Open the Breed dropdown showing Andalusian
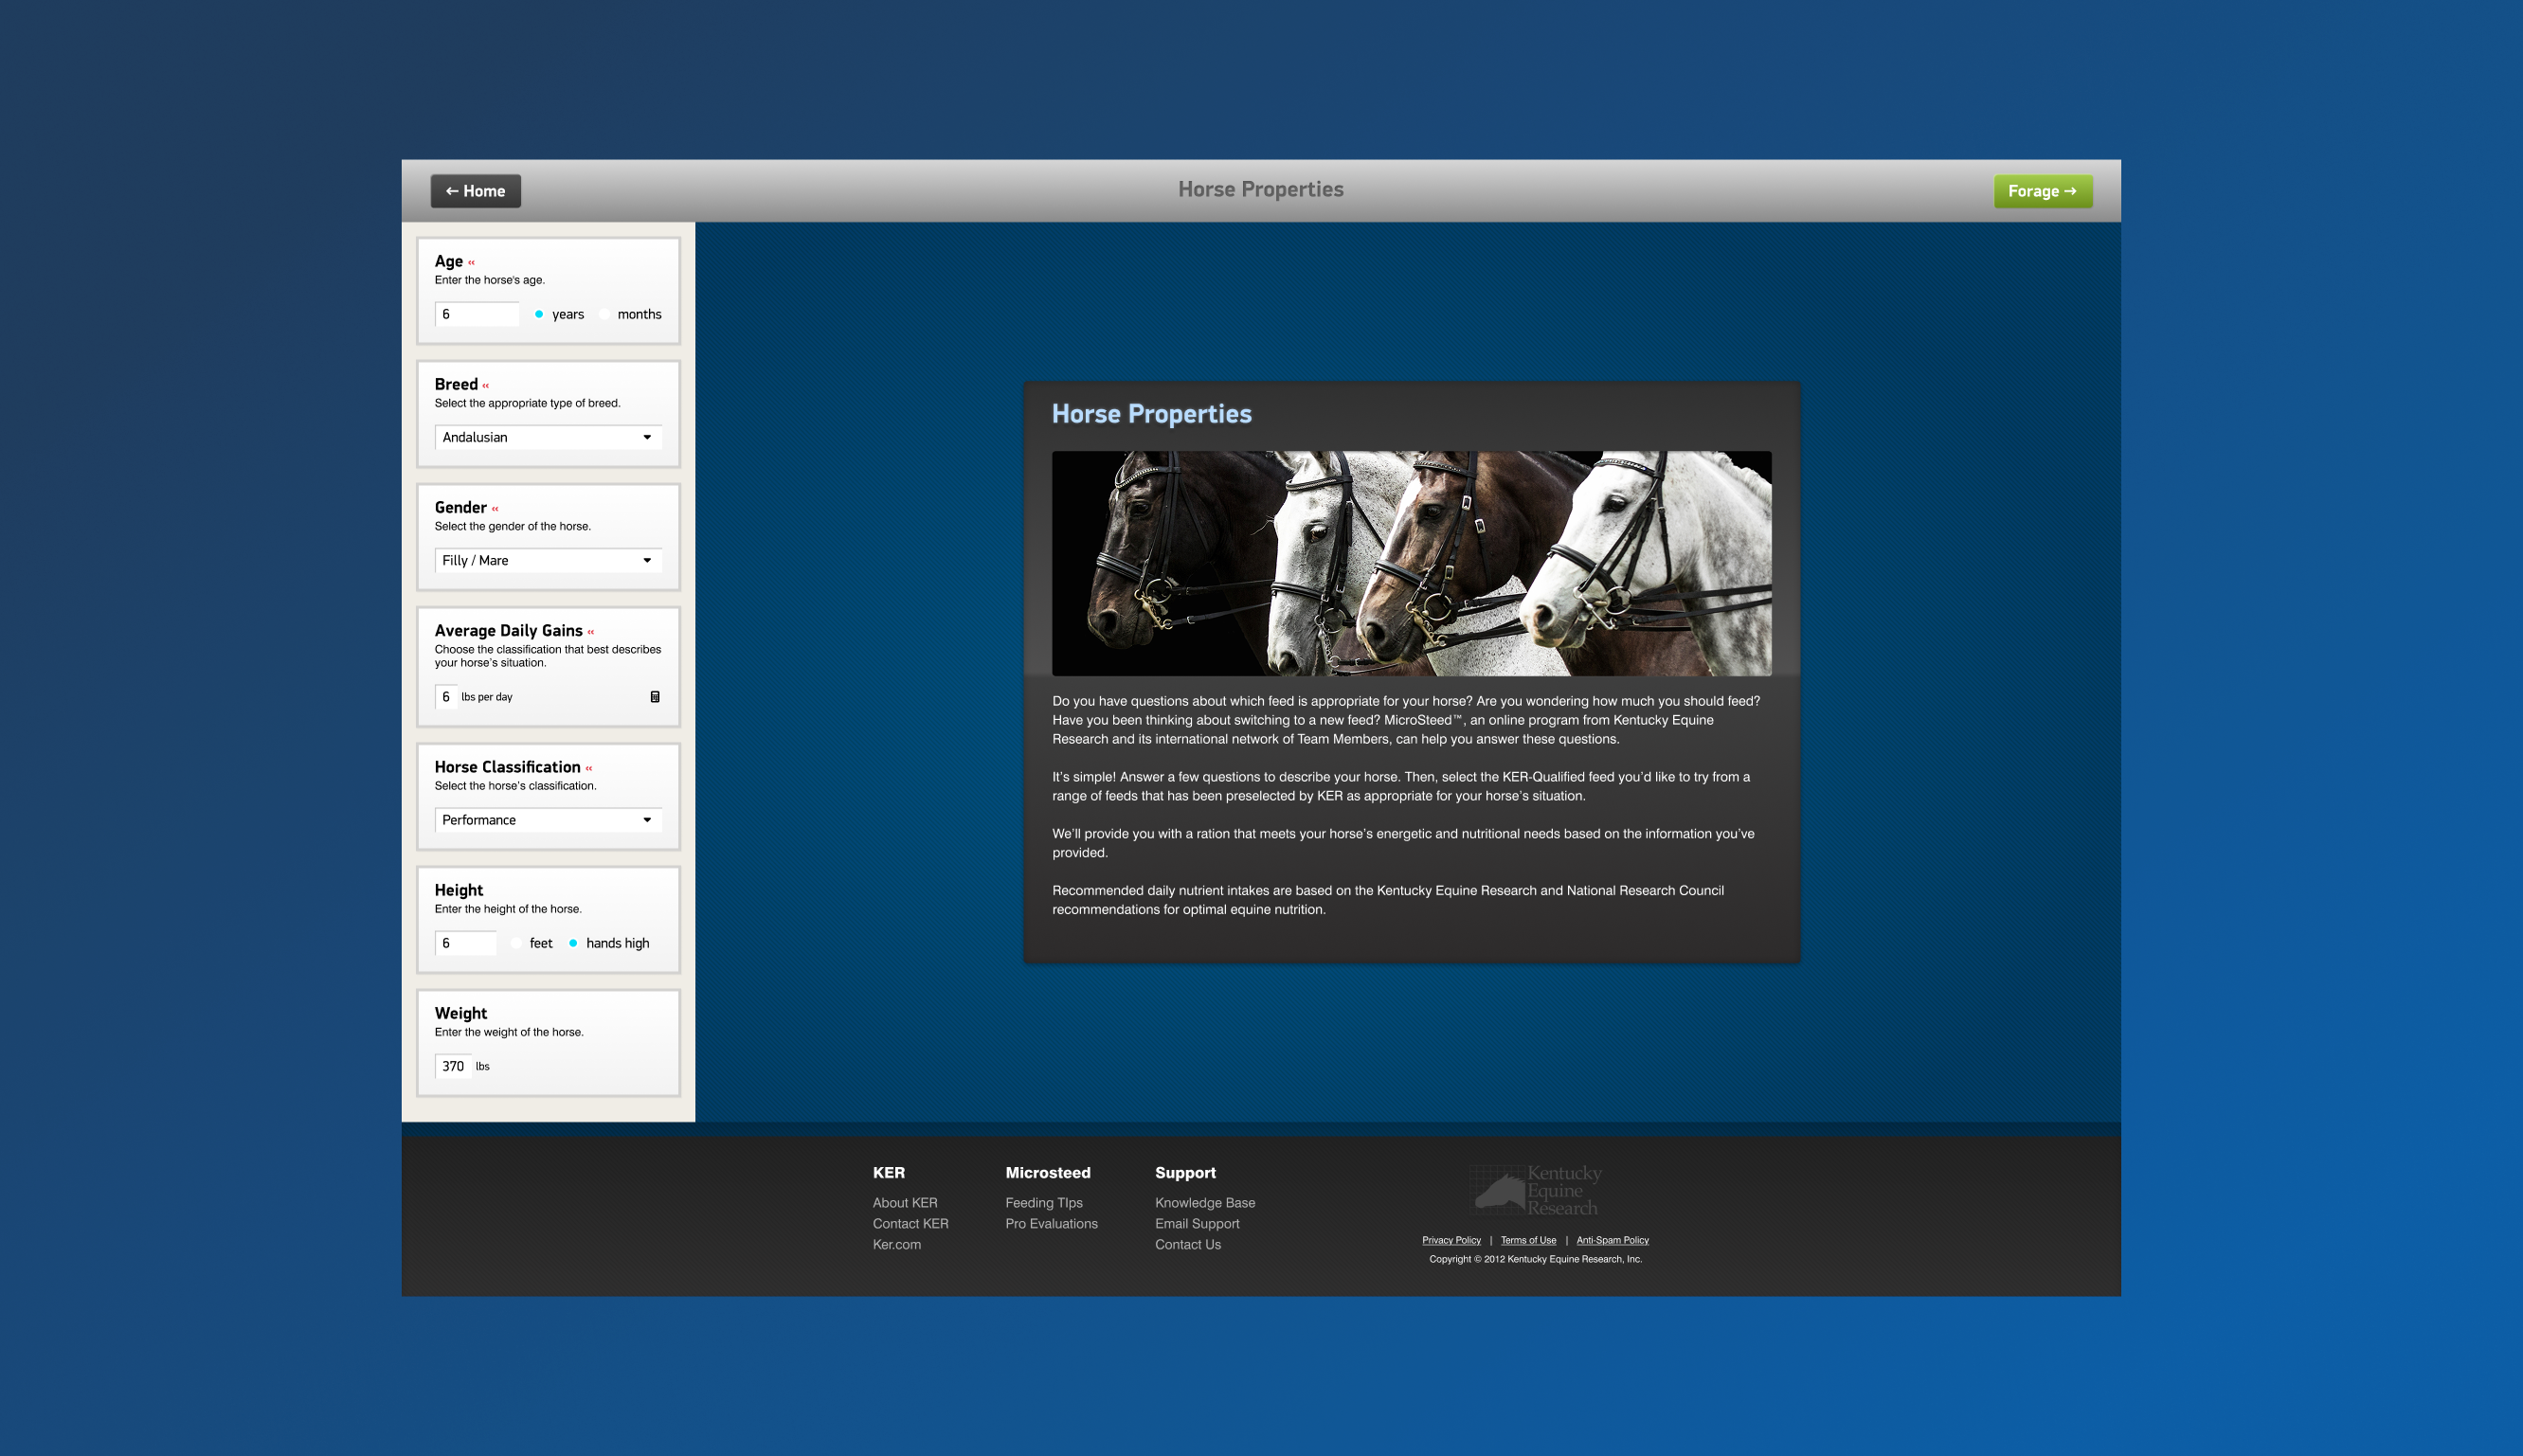 coord(548,437)
